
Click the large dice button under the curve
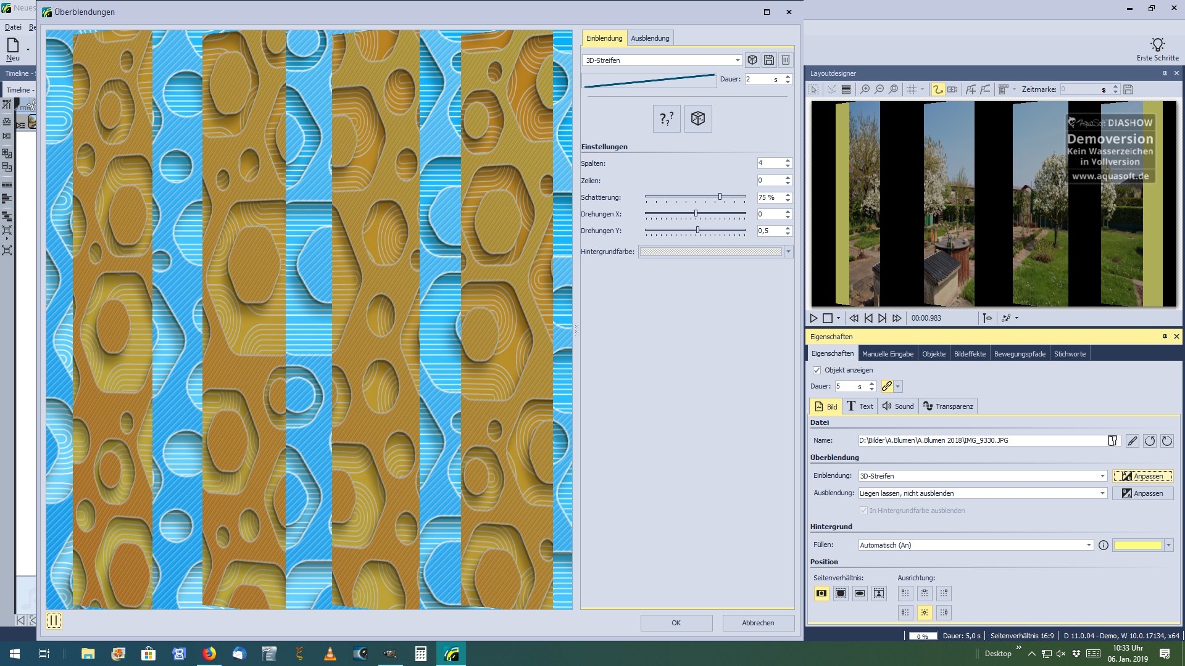698,118
